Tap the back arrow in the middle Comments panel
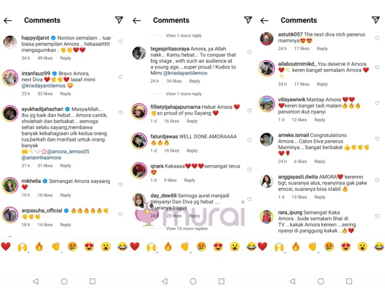385x288 pixels. pos(137,20)
